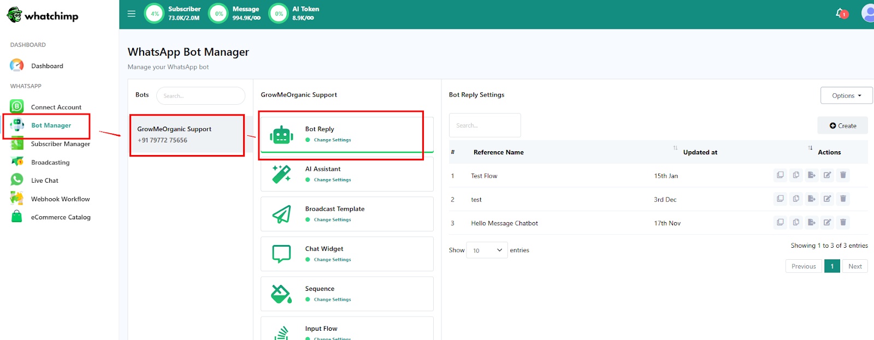Click Change Settings under Chat Widget

[332, 259]
